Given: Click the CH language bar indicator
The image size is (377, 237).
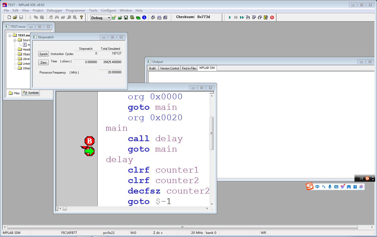Looking at the screenshot, I should (x=361, y=178).
